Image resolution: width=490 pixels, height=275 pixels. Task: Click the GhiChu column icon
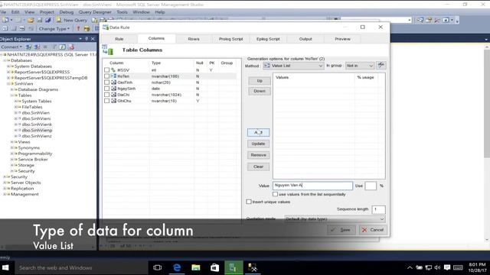pyautogui.click(x=113, y=101)
